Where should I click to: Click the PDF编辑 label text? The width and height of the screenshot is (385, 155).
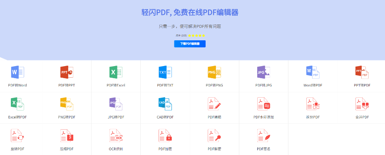(214, 117)
